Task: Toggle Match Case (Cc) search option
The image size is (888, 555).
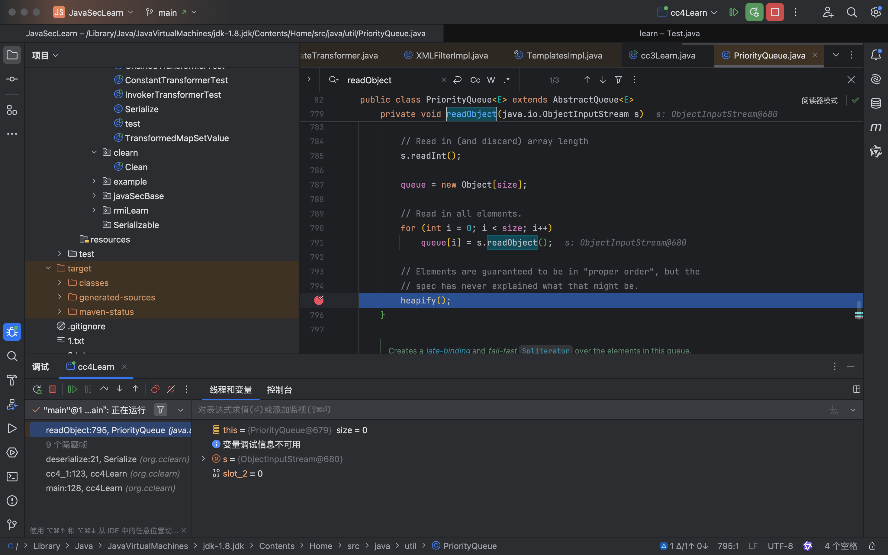Action: [x=475, y=80]
